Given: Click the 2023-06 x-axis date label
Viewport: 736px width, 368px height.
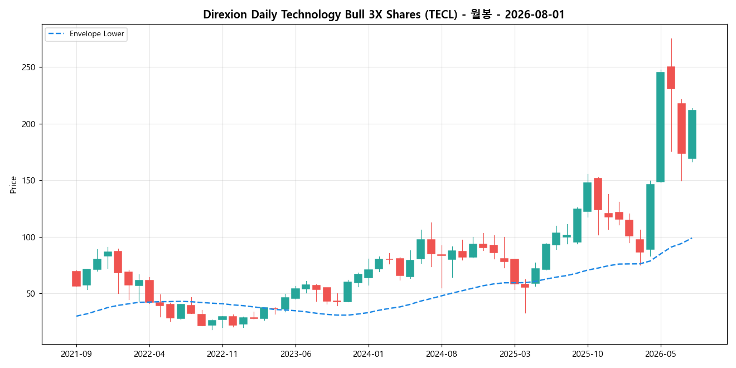Looking at the screenshot, I should [296, 354].
